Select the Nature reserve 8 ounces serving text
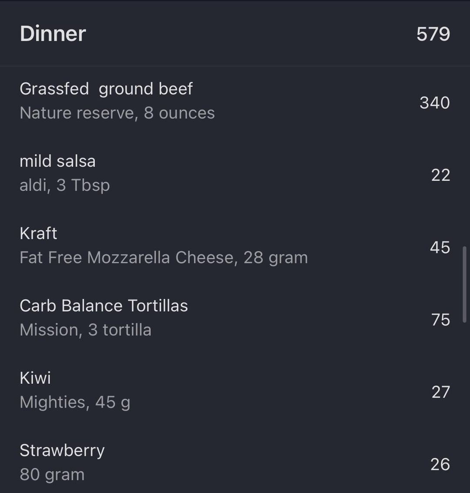Screen dimensions: 470x493 [x=117, y=113]
